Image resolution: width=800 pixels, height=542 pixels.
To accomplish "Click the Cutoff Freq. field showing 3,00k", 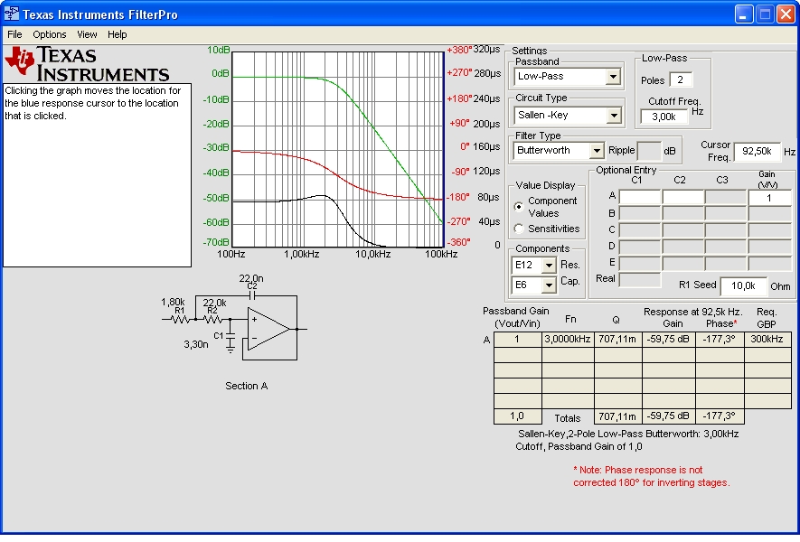I will point(664,117).
